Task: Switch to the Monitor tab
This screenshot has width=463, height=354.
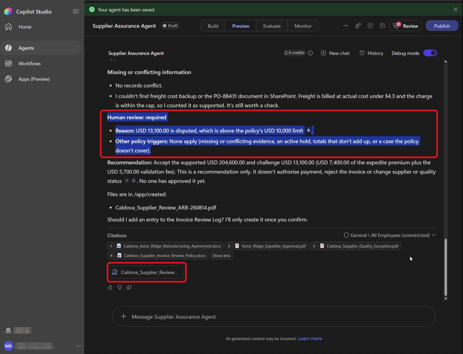Action: click(303, 26)
